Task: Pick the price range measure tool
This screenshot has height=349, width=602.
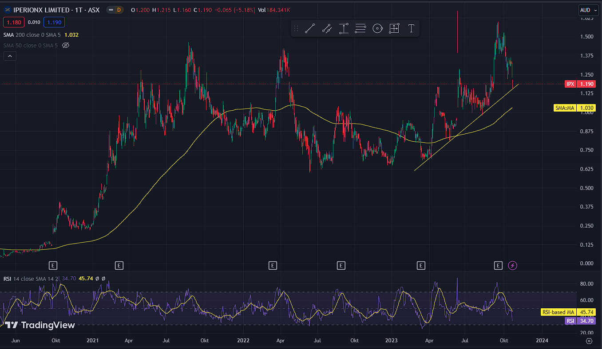Action: pyautogui.click(x=344, y=29)
